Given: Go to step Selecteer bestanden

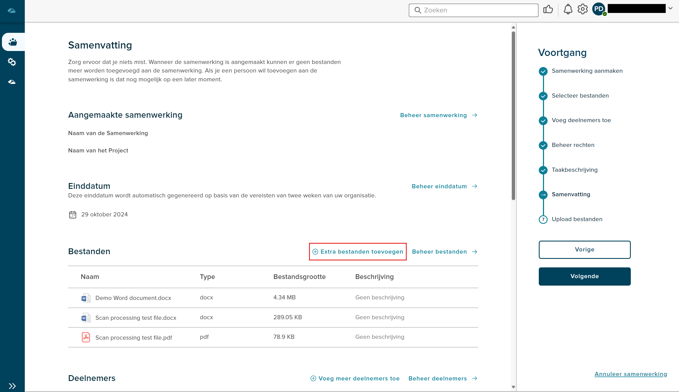Looking at the screenshot, I should coord(580,96).
